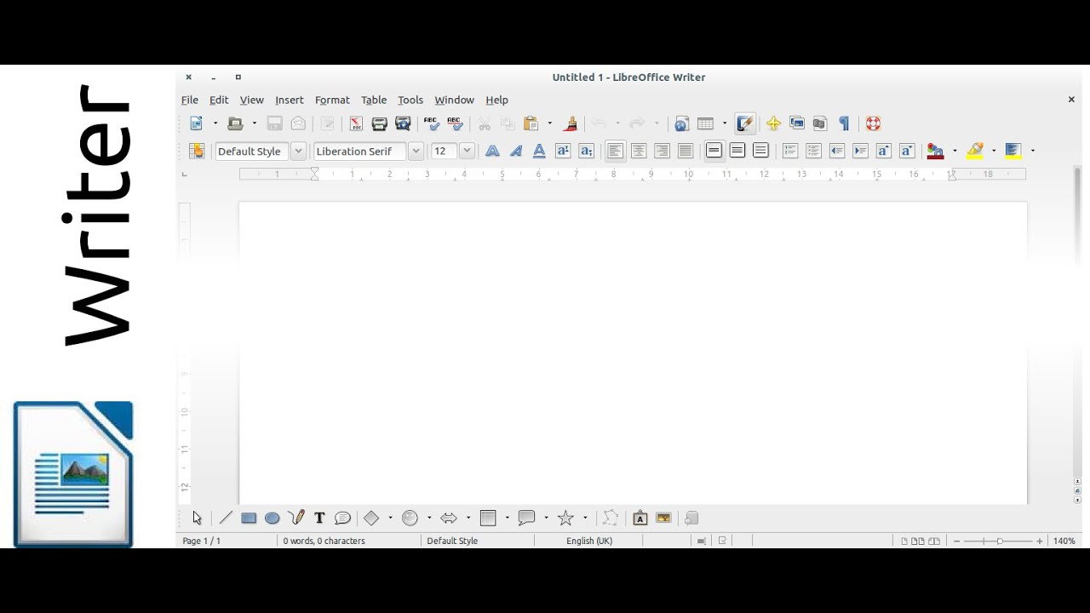Select the Ellipse drawing tool

pyautogui.click(x=272, y=518)
